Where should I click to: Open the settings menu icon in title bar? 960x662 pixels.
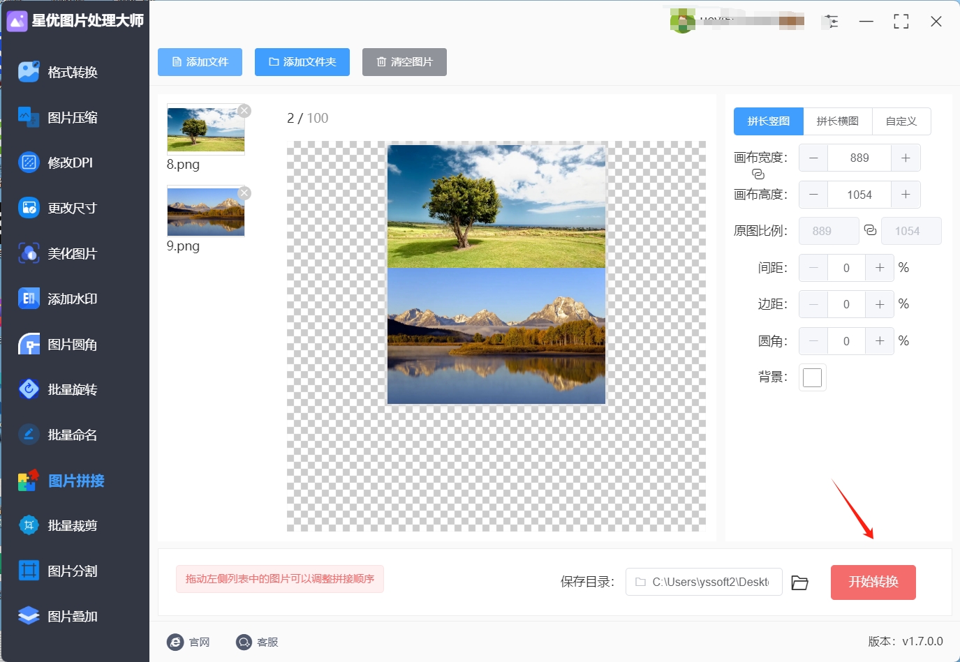coord(831,22)
